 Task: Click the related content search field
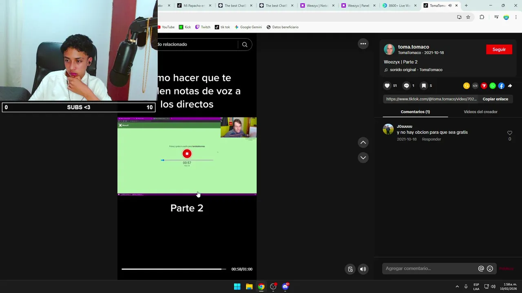[x=197, y=44]
